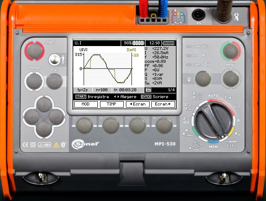Image resolution: width=266 pixels, height=201 pixels.
Task: Select TIMP option on the screen
Action: tap(112, 104)
